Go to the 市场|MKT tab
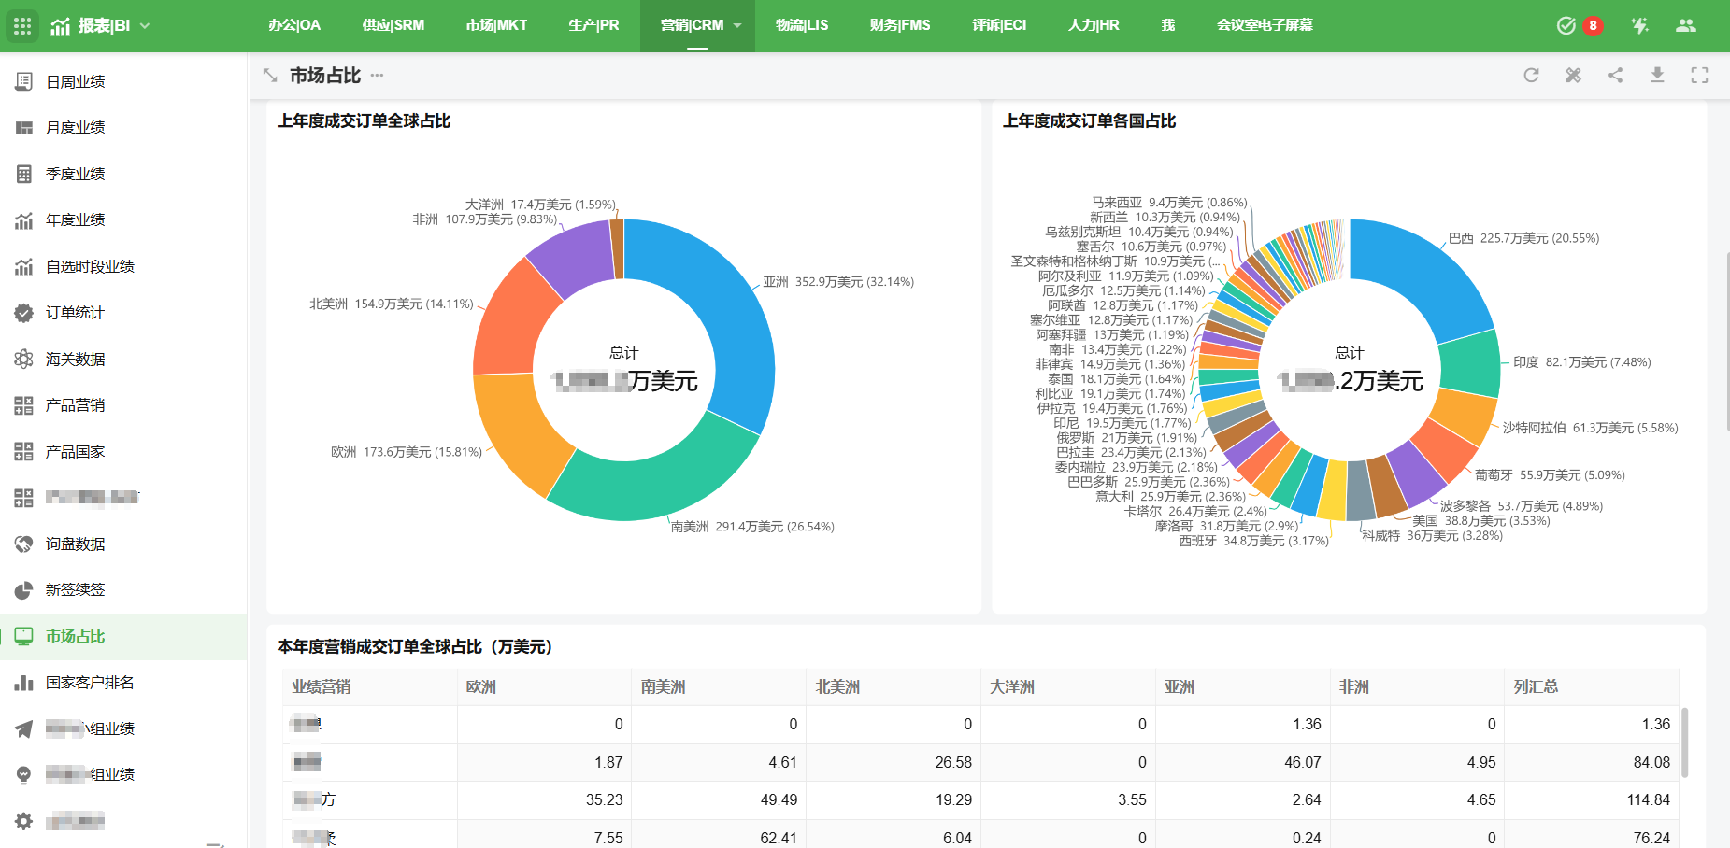 coord(496,25)
